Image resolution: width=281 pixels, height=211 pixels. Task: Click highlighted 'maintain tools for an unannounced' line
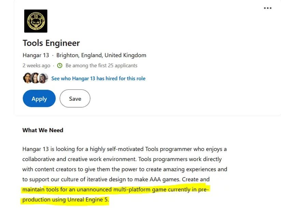[115, 189]
